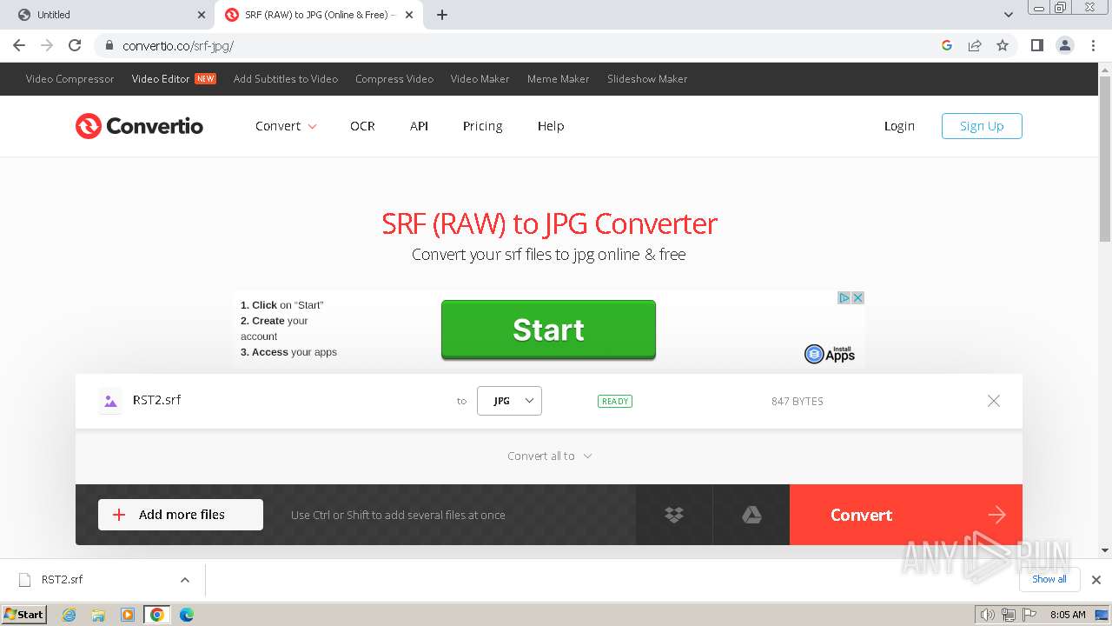Open API page
This screenshot has height=626, width=1112.
click(x=419, y=126)
